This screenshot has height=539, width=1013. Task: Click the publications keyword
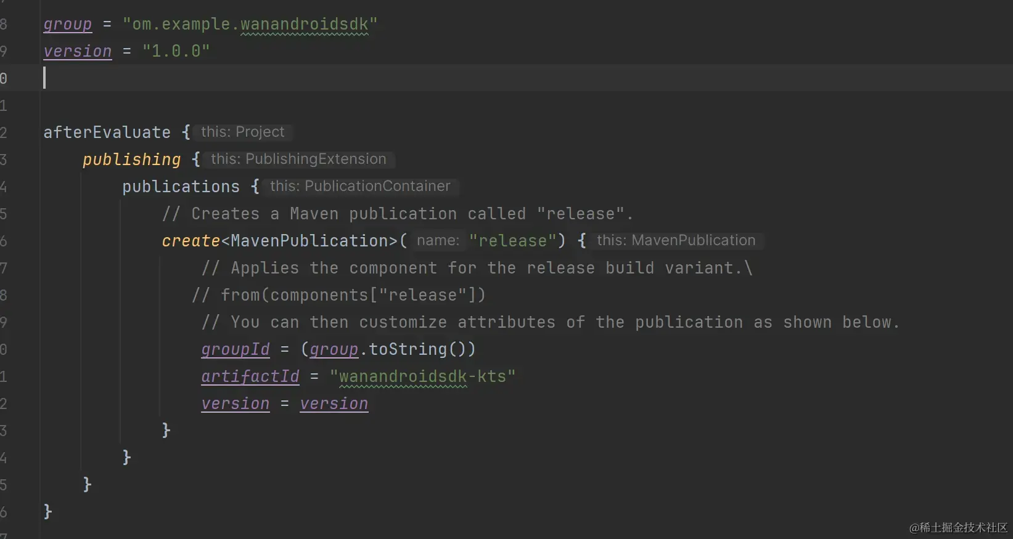coord(181,187)
